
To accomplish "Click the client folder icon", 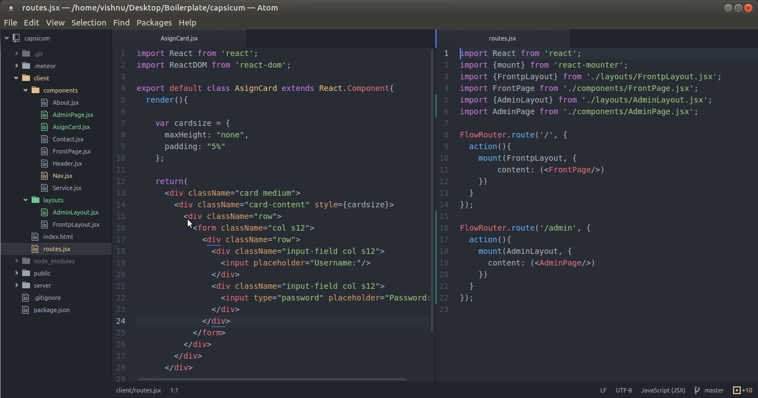I will pos(26,78).
